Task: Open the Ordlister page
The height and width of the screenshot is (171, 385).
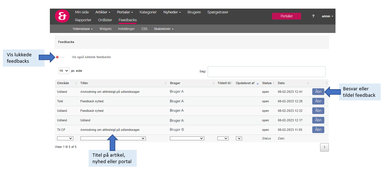Action: pos(105,20)
